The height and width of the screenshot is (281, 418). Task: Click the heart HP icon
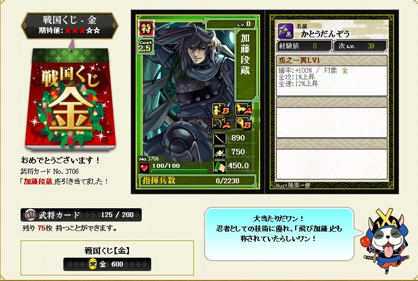pyautogui.click(x=144, y=168)
